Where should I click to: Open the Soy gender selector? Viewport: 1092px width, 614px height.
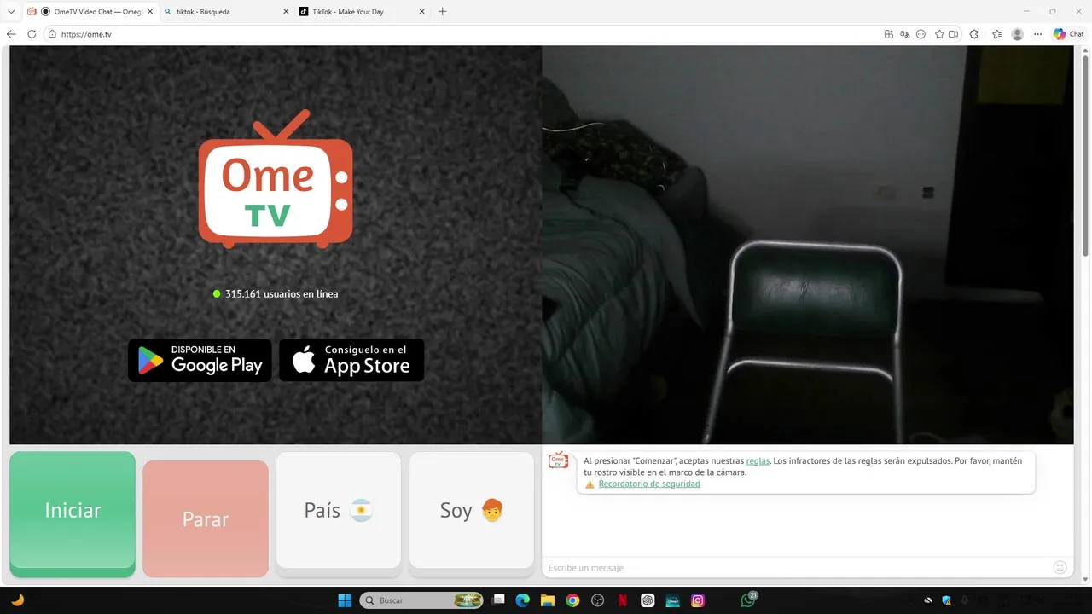coord(472,510)
